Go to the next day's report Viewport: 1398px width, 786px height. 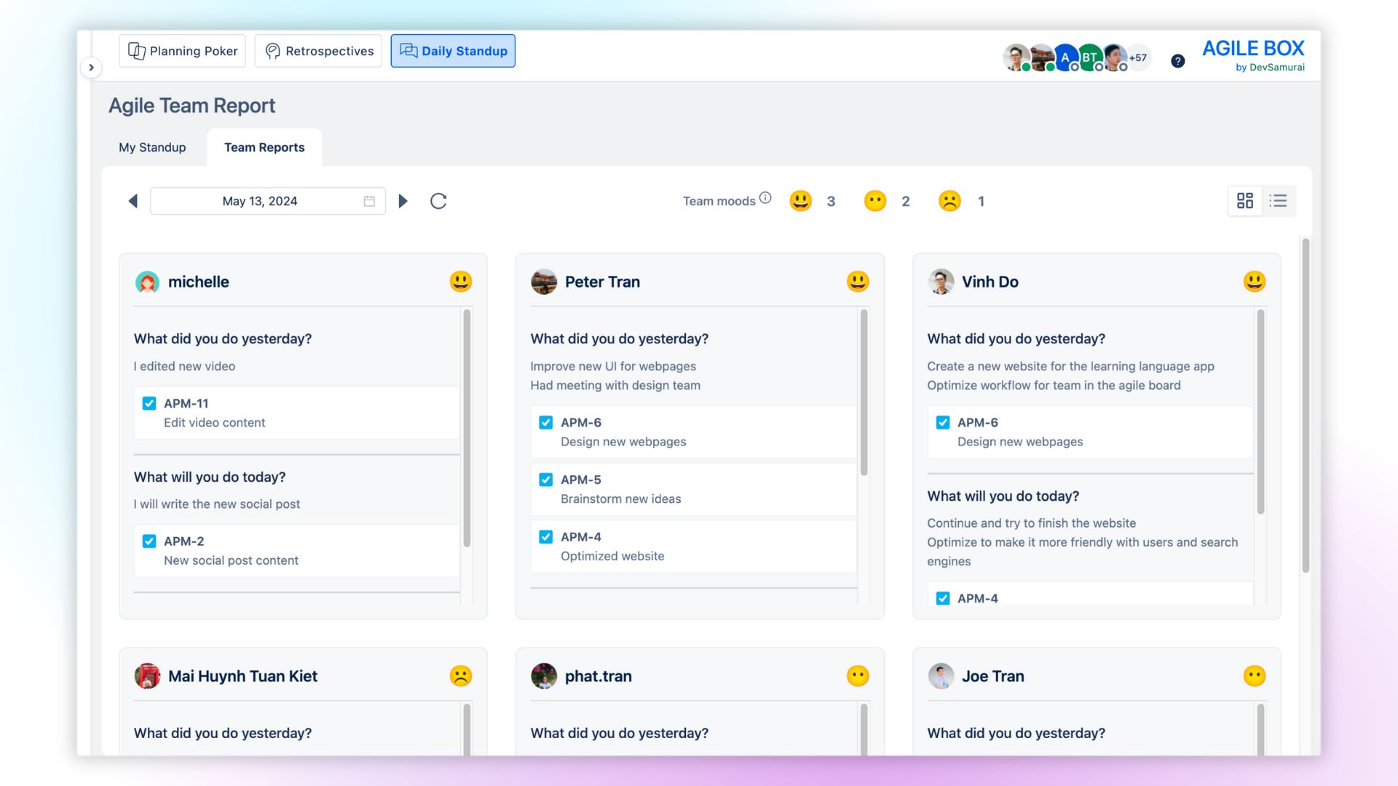tap(403, 201)
